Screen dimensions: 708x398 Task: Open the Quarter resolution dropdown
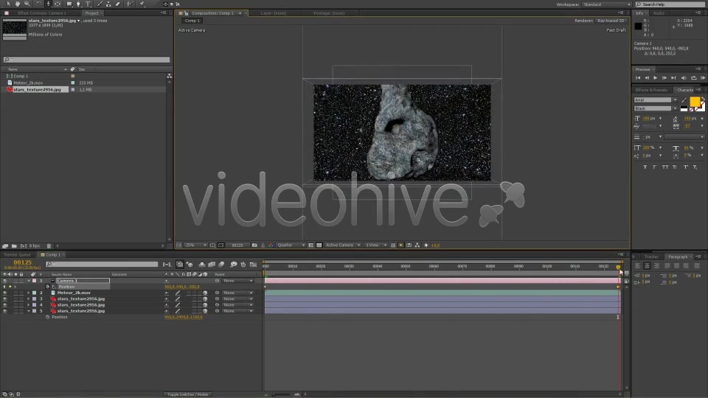tap(291, 245)
